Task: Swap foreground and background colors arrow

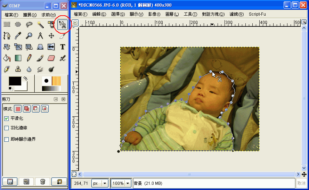Action: pos(25,79)
